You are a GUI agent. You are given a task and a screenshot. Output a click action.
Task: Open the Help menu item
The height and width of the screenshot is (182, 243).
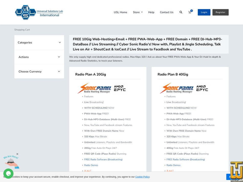tap(151, 12)
